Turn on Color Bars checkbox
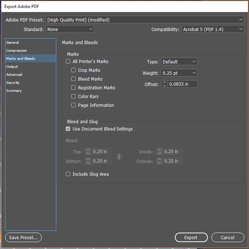Viewport: 249px width, 249px height. [x=73, y=96]
